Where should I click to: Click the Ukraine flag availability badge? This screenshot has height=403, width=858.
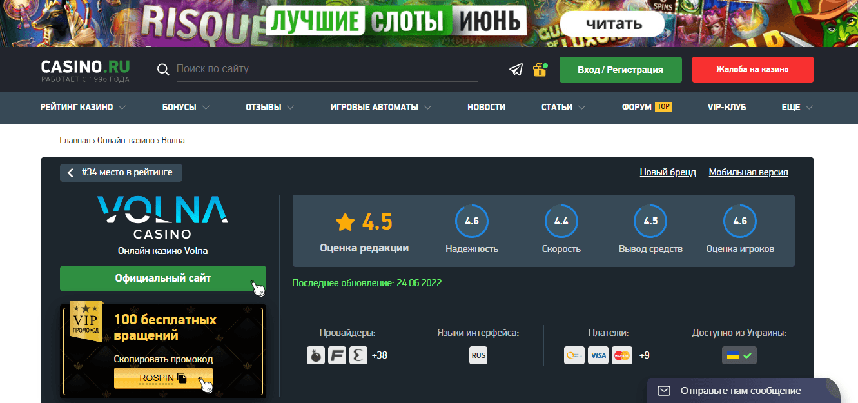pyautogui.click(x=739, y=355)
